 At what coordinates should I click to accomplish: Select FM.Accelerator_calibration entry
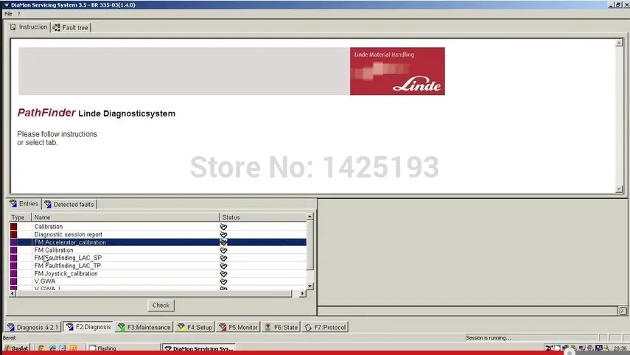coord(158,242)
